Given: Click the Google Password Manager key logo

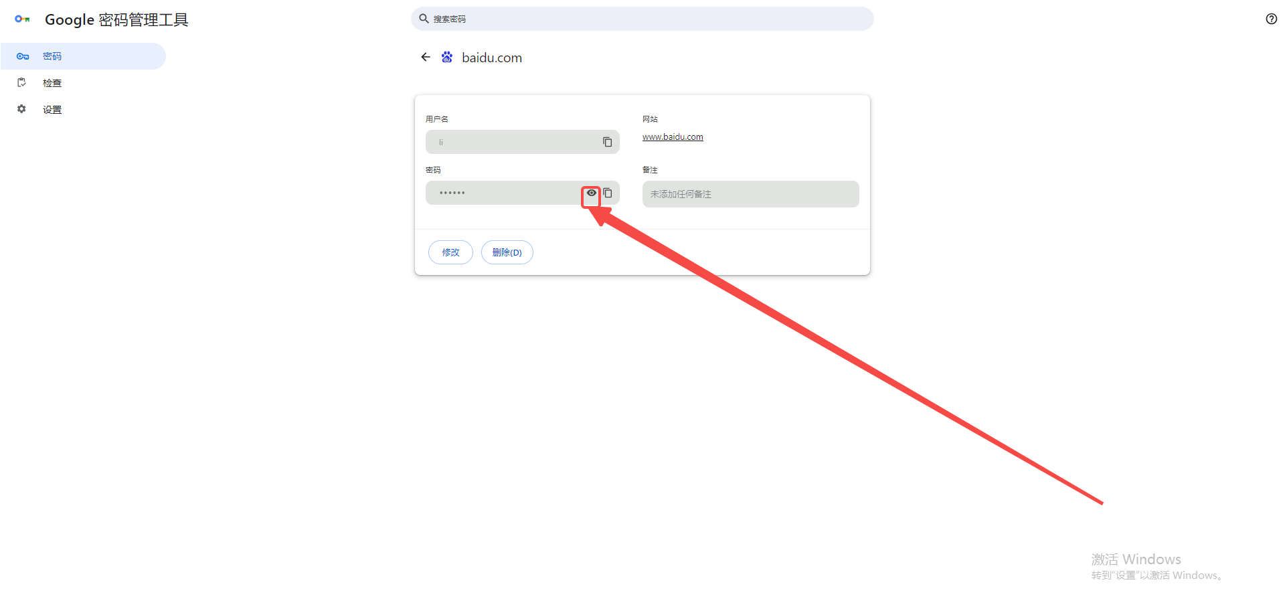Looking at the screenshot, I should pos(23,19).
